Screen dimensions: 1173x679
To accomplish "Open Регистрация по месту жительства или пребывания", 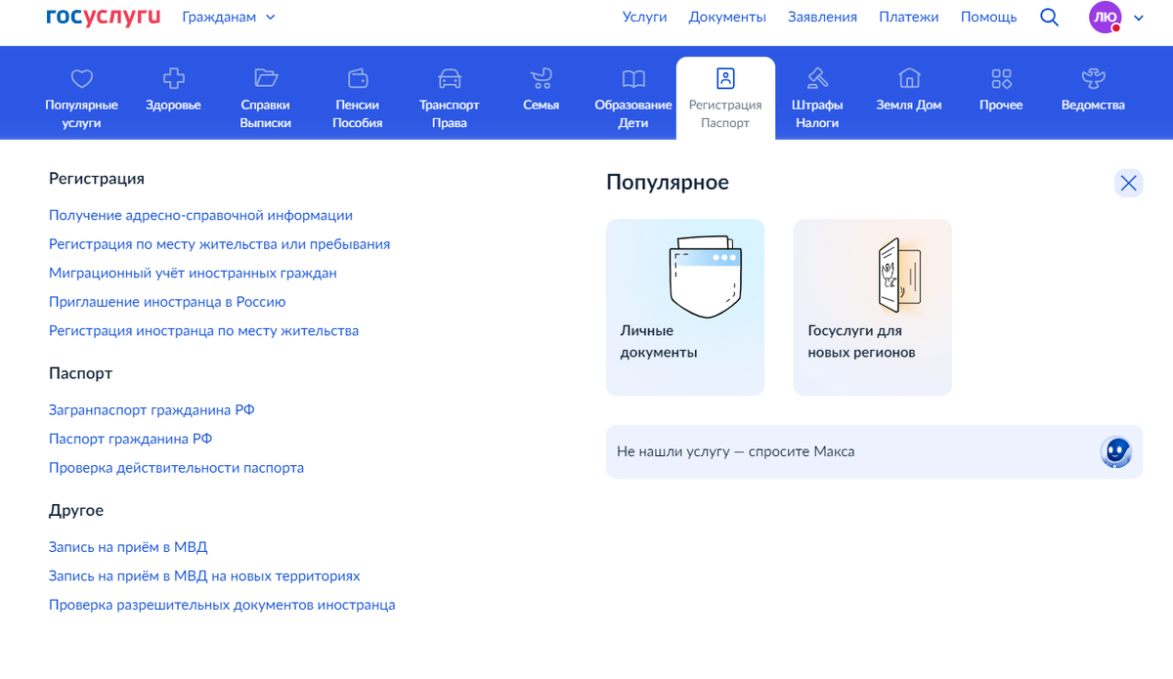I will click(219, 244).
